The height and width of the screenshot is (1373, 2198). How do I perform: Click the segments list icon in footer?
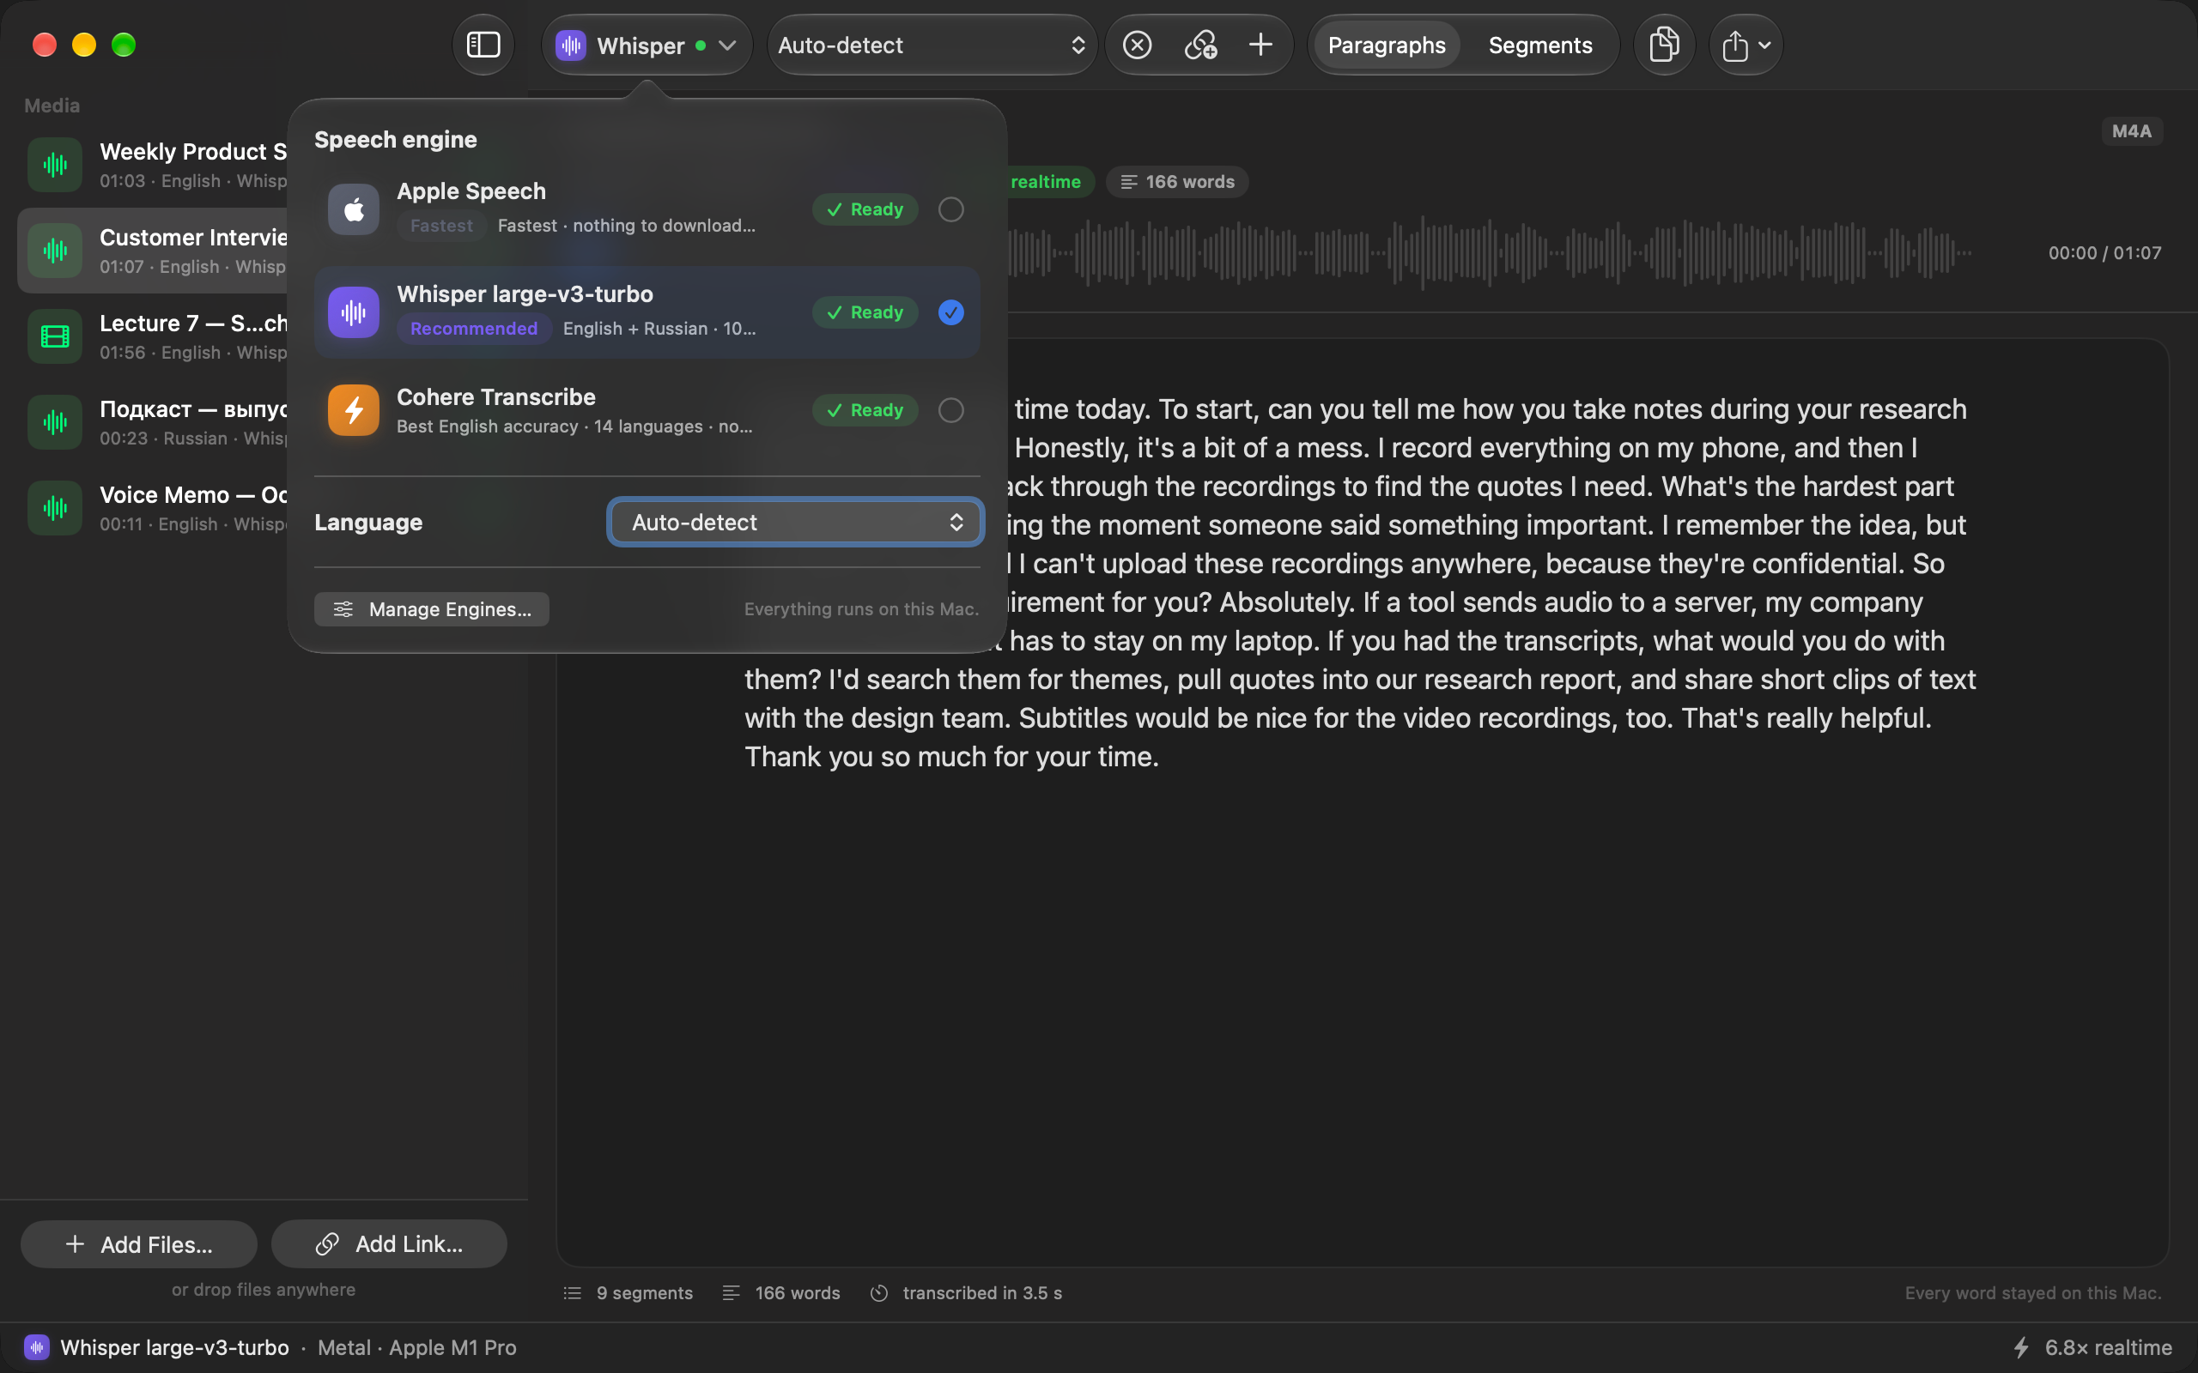pyautogui.click(x=572, y=1293)
